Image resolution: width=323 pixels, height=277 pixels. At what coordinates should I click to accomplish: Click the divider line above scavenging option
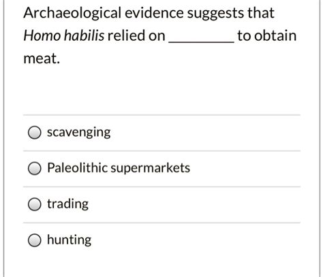161,115
